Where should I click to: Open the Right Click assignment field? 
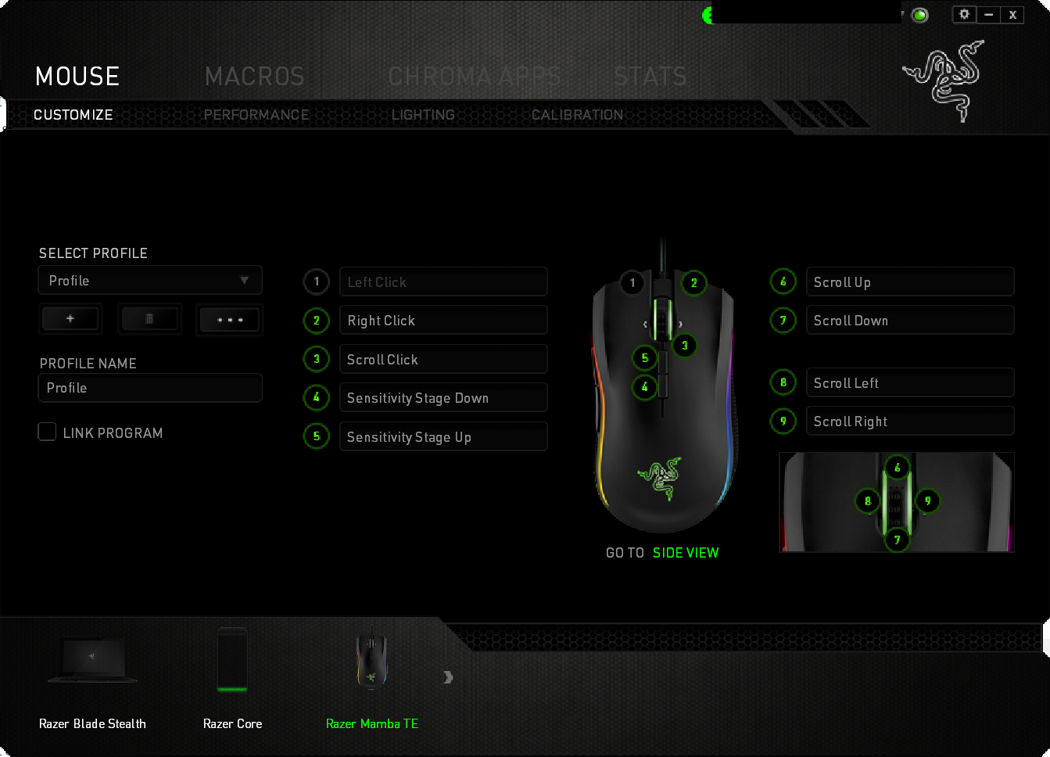[x=443, y=320]
